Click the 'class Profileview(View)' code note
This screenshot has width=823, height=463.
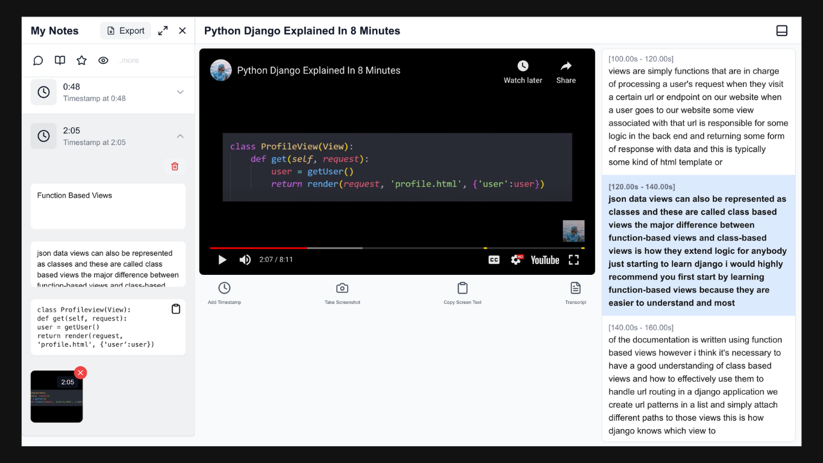click(x=108, y=327)
